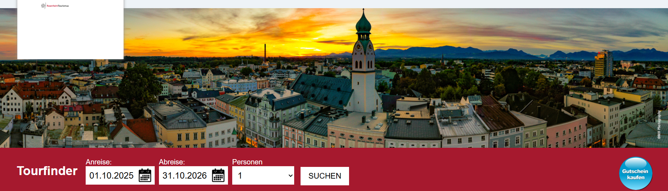
Task: Expand the Personen dropdown
Action: [263, 175]
